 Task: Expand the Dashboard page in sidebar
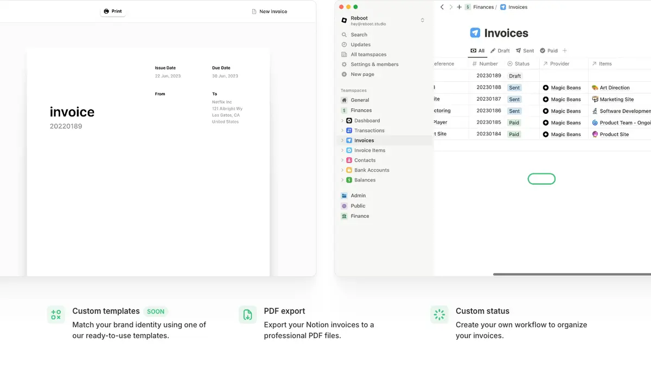click(342, 121)
